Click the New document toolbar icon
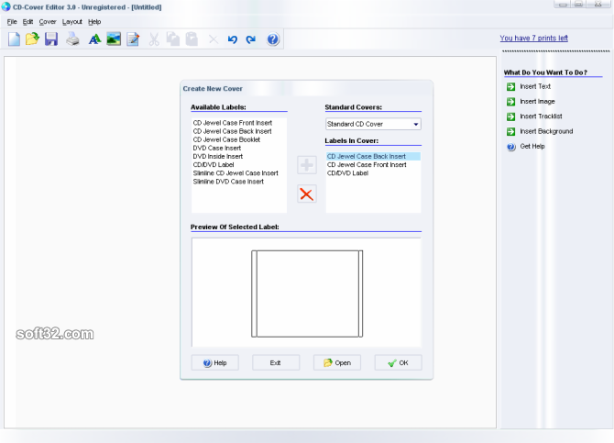The width and height of the screenshot is (614, 443). (14, 39)
